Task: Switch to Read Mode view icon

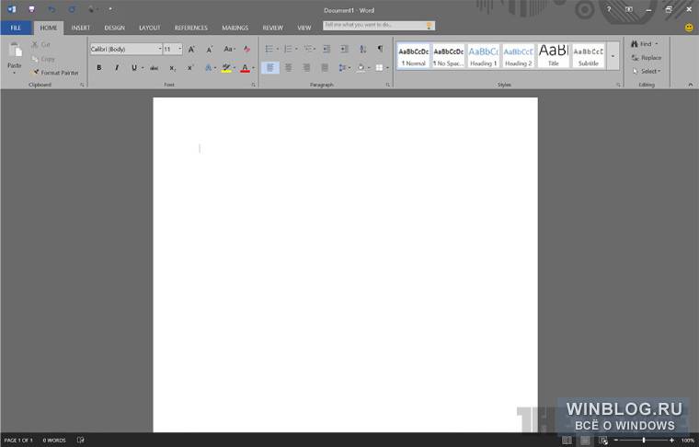Action: pos(567,441)
